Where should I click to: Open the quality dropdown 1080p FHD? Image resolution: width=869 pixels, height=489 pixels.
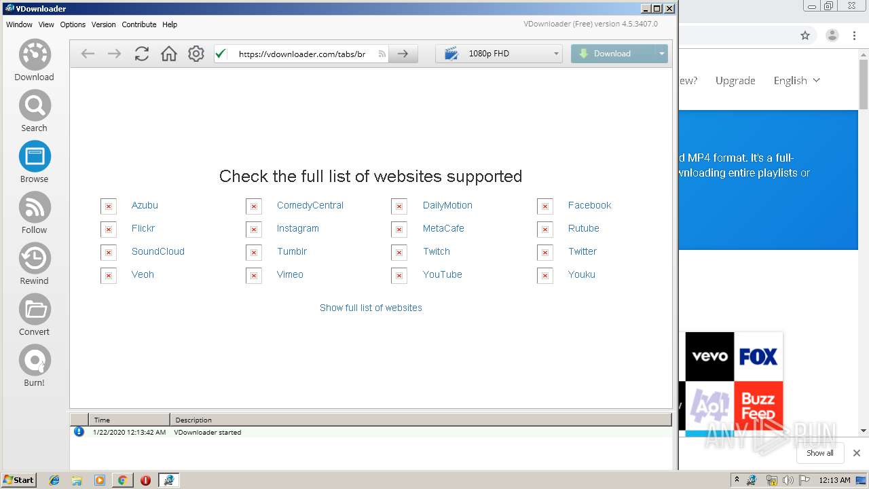pyautogui.click(x=499, y=54)
